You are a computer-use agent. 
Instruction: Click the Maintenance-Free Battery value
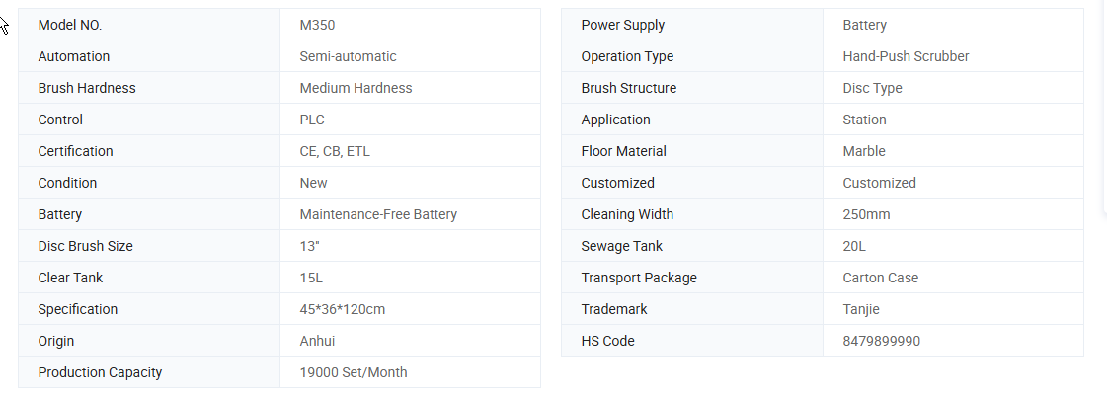coord(378,214)
